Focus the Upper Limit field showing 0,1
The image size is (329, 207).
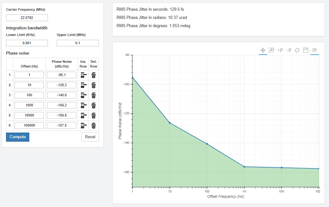78,43
